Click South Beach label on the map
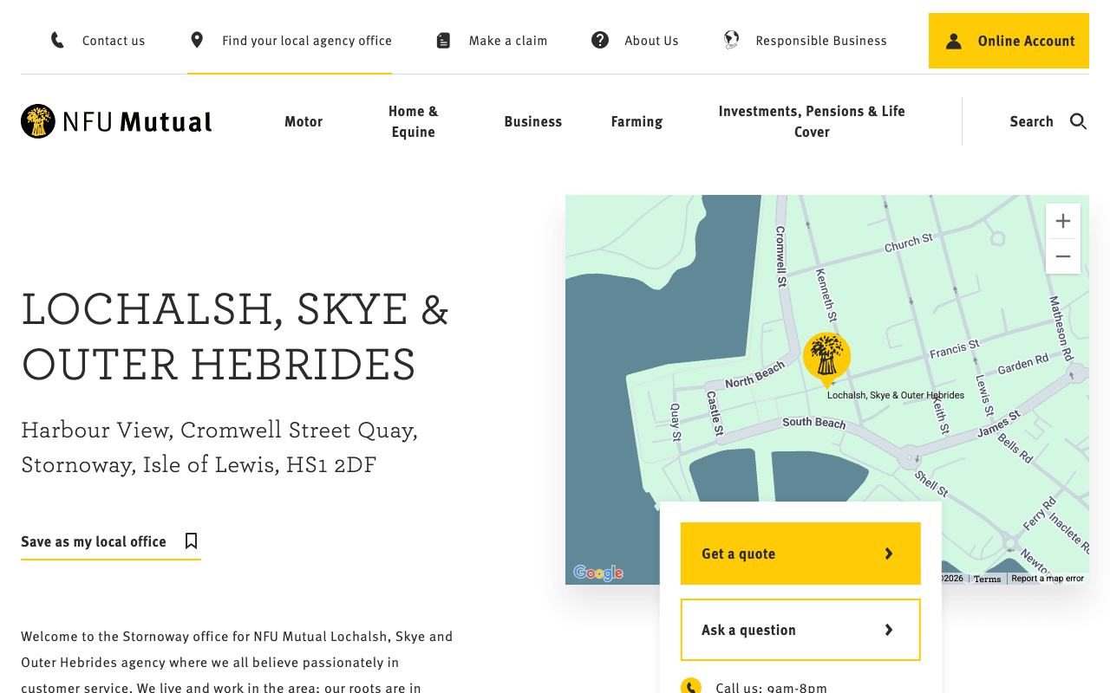1110x693 pixels. [x=814, y=423]
